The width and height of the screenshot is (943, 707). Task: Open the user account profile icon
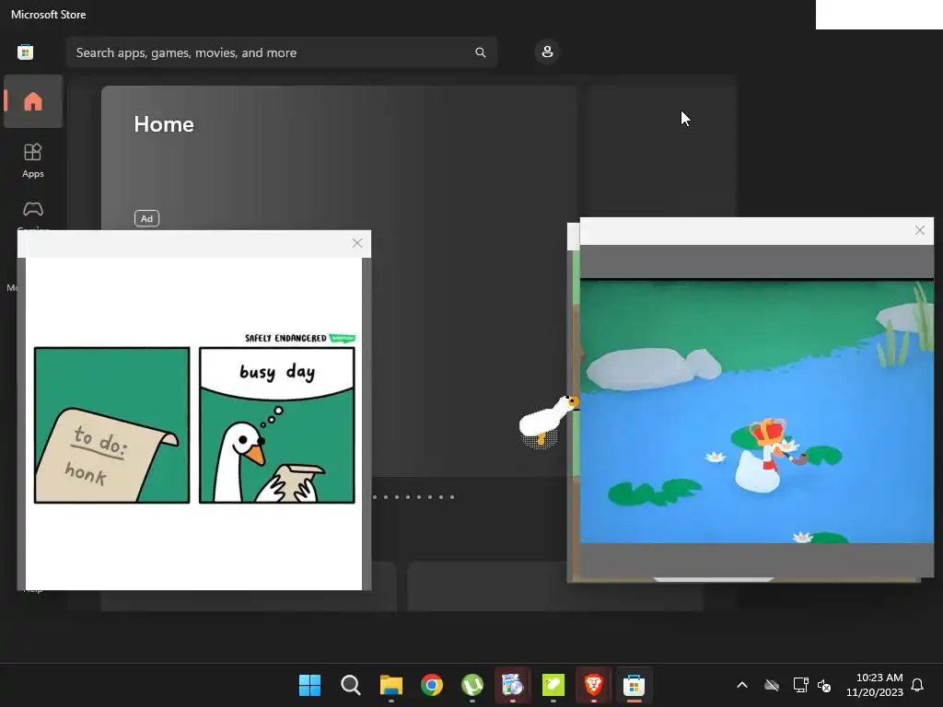(547, 52)
